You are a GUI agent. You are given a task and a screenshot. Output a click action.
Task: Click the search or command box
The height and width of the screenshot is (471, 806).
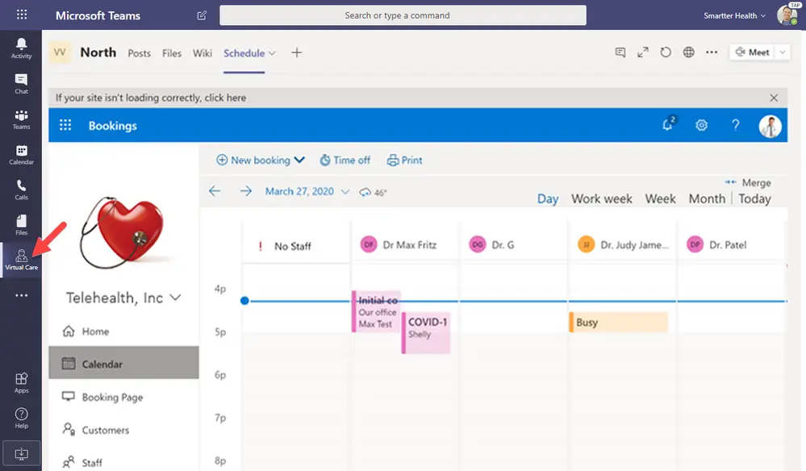click(x=403, y=15)
